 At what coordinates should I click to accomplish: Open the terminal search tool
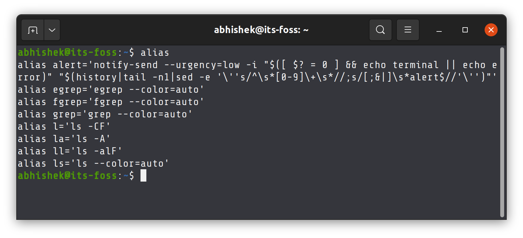tap(380, 30)
